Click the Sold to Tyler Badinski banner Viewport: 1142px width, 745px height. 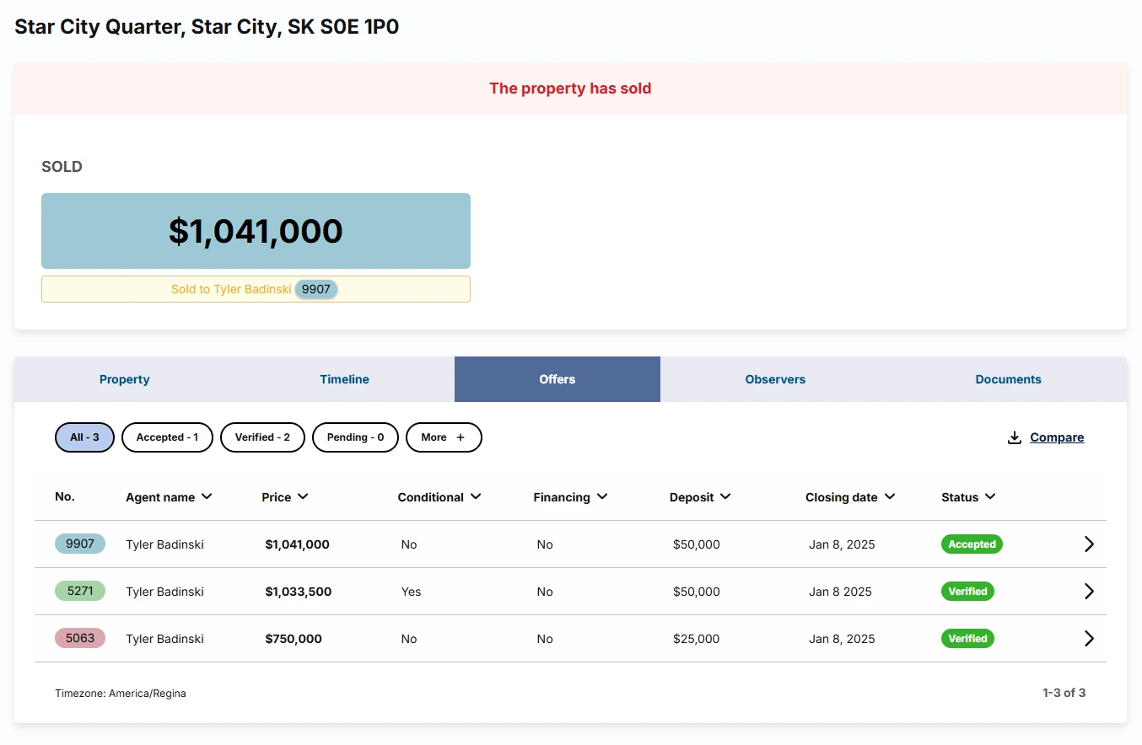[x=256, y=289]
